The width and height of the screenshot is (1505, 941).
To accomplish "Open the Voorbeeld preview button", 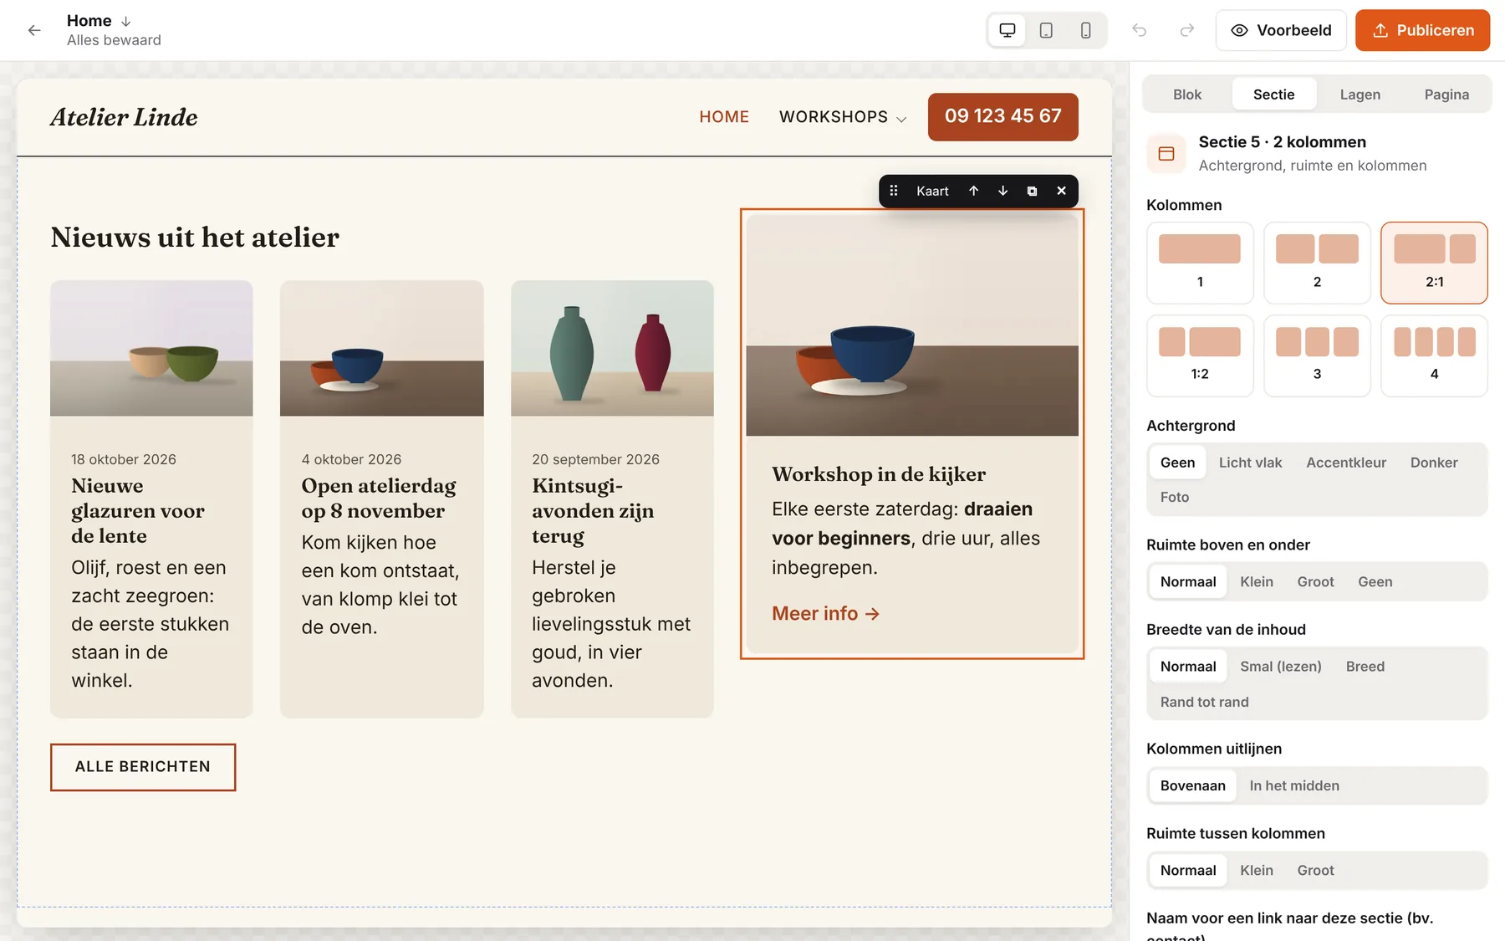I will (x=1281, y=30).
